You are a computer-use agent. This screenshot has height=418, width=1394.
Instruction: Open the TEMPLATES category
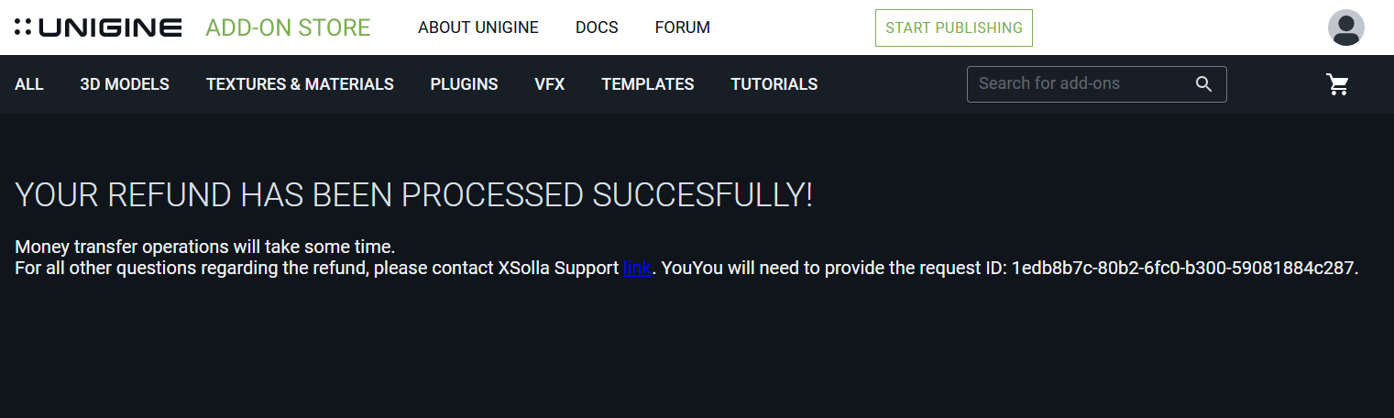click(648, 84)
